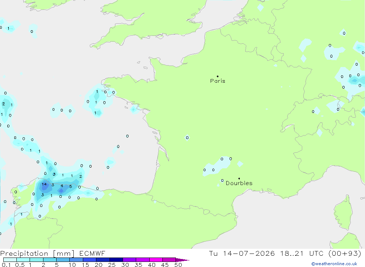Image resolution: width=365 pixels, height=267 pixels.
Task: Click the (00+93) forecast hour label
Action: (345, 253)
